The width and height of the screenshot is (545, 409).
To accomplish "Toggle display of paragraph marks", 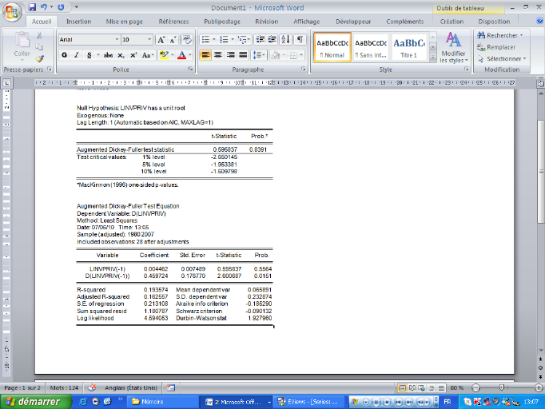I will click(x=300, y=39).
